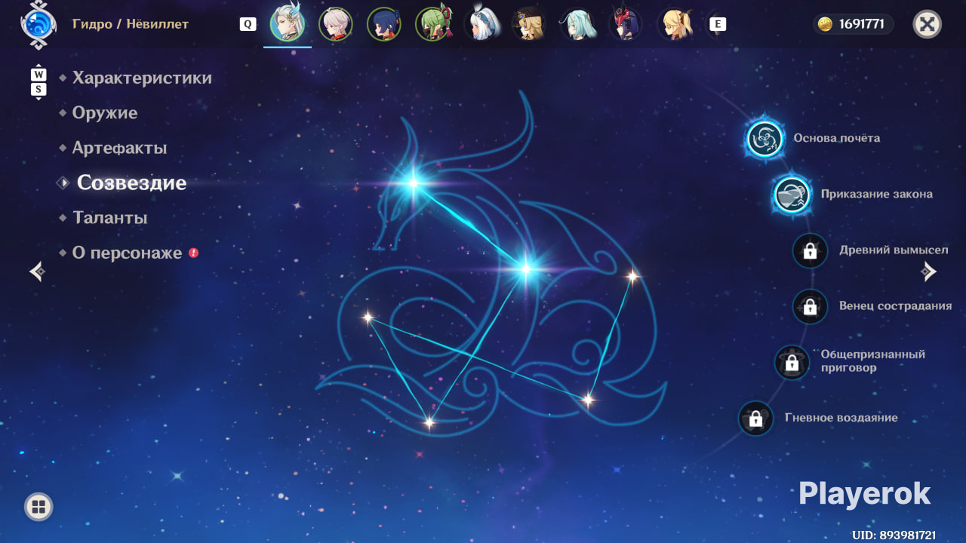Select the silver-haired character portrait with red eyes

336,25
